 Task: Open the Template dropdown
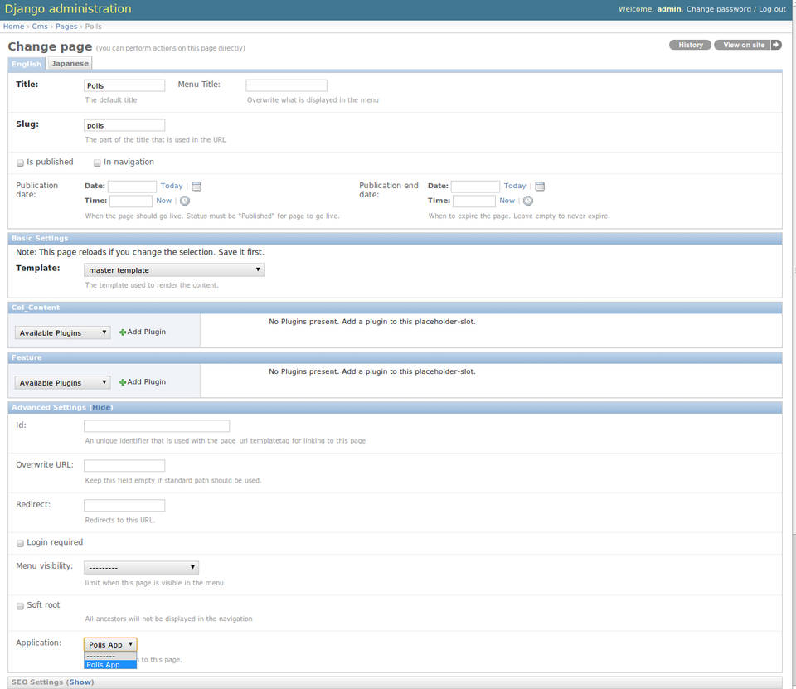coord(174,270)
